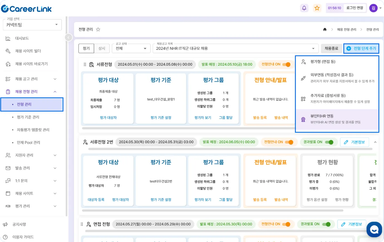Image resolution: width=384 pixels, height=242 pixels.
Task: Open the chat support bubble
Action: tap(374, 229)
